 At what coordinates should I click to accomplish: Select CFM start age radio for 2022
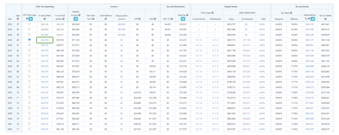pos(29,24)
